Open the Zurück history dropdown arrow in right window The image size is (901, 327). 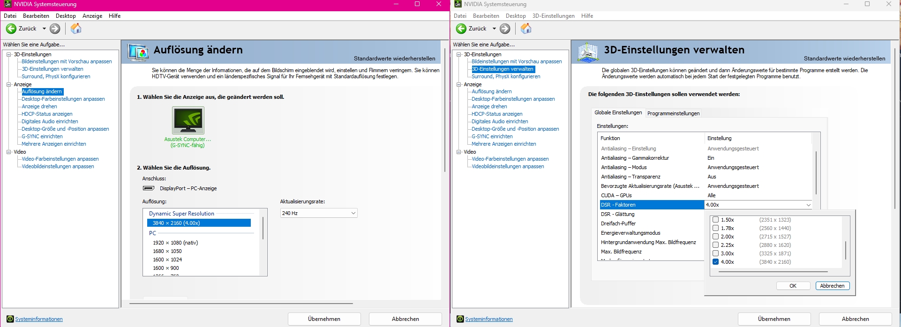[x=494, y=29]
